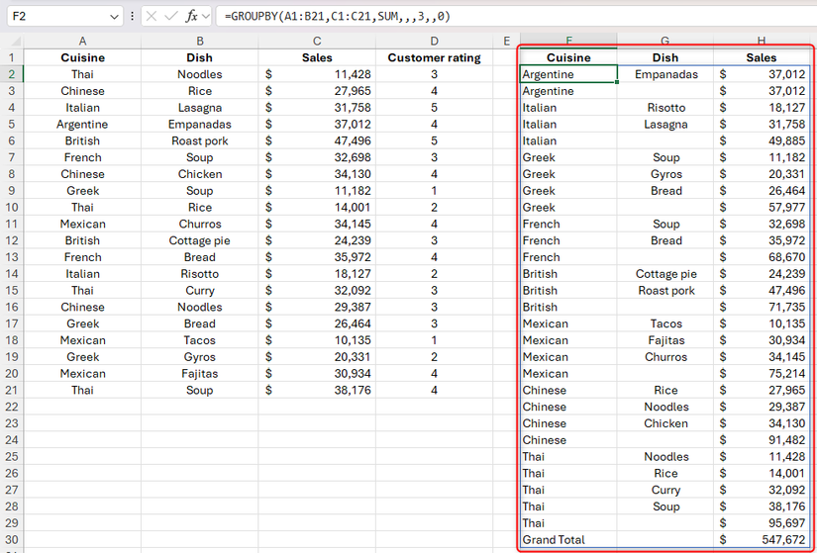This screenshot has width=817, height=553.
Task: Click inside the GROUPBY formula text
Action: (338, 17)
